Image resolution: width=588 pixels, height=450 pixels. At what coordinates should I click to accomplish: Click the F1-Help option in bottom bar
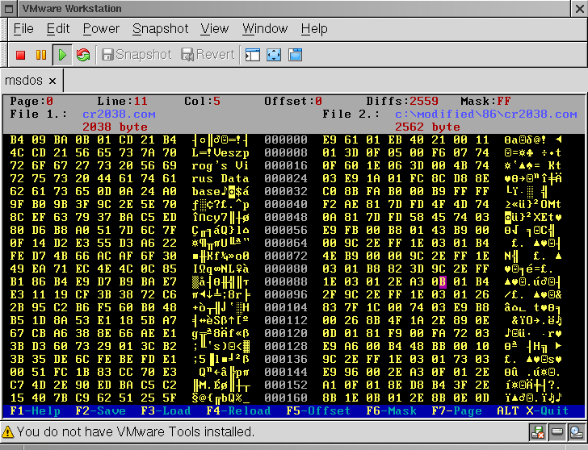[35, 410]
